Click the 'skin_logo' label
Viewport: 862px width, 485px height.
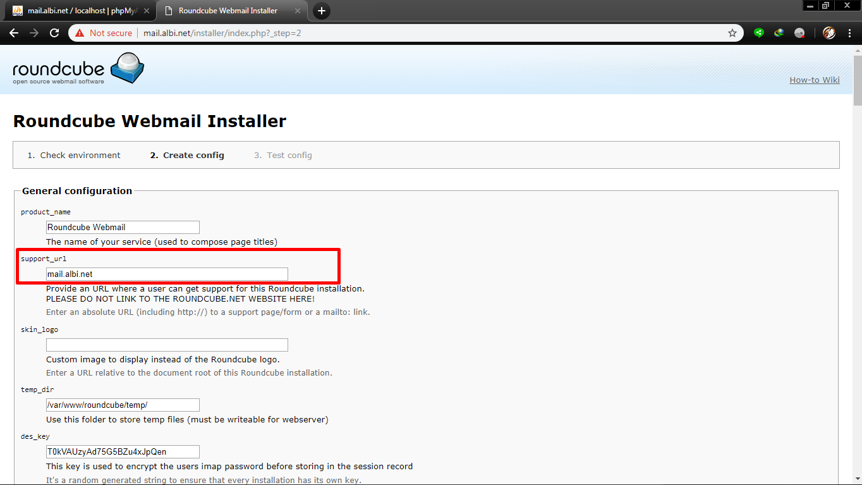point(39,329)
